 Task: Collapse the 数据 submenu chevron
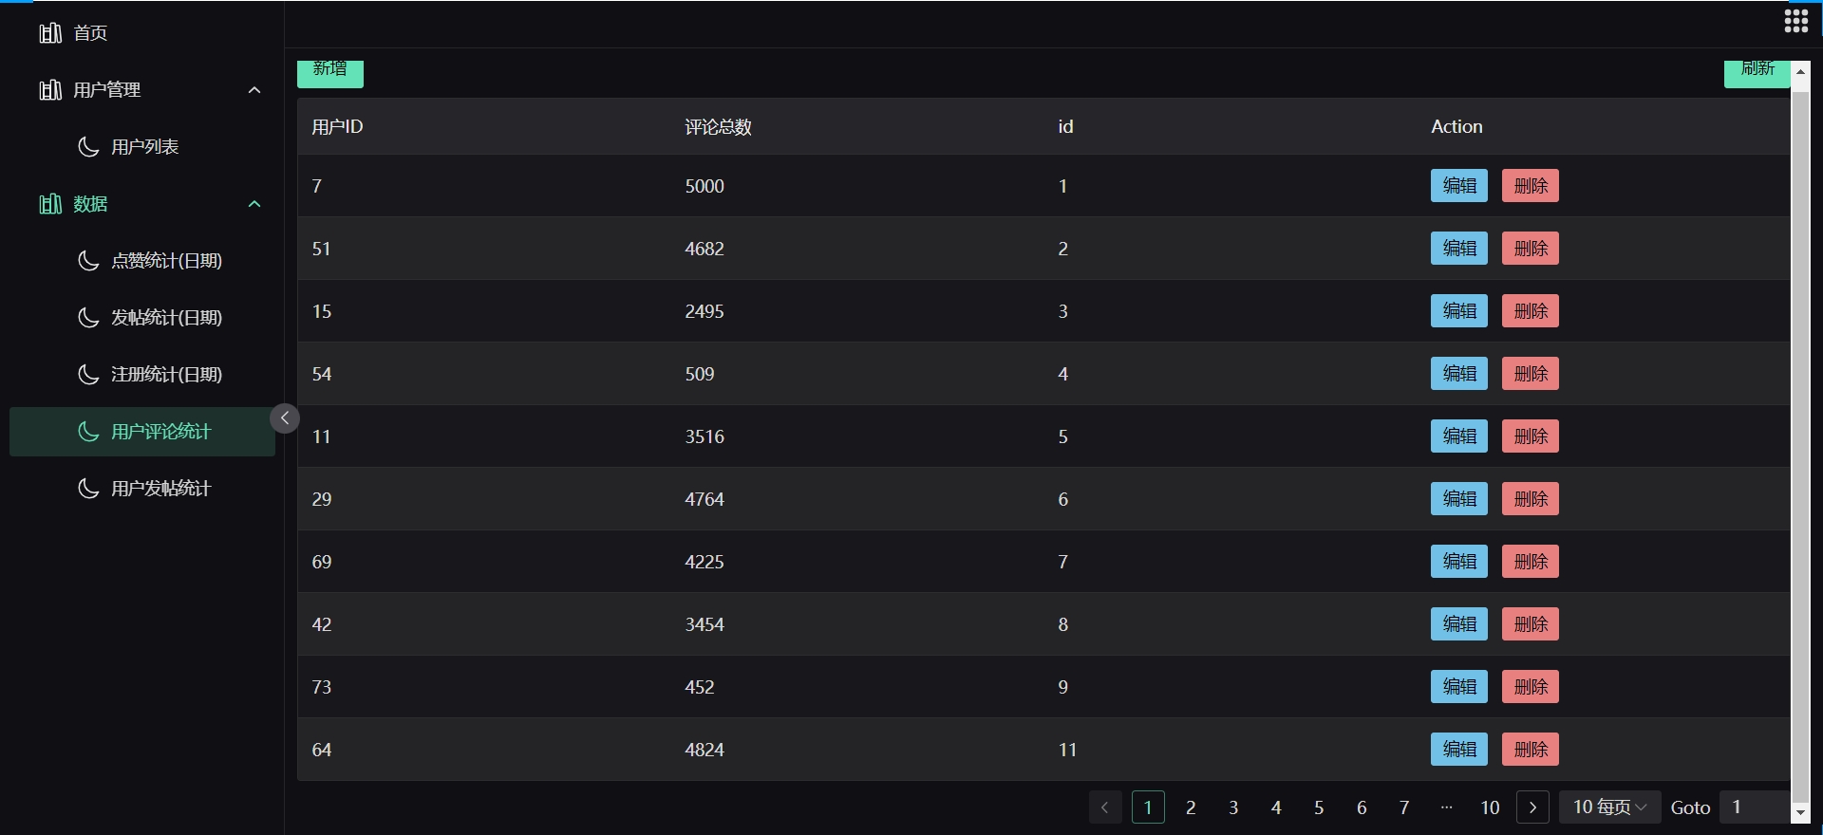(254, 204)
